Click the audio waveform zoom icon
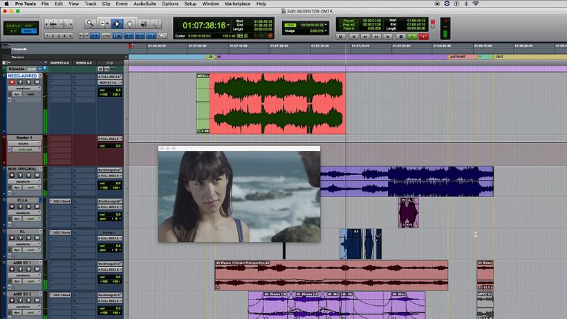Viewport: 567px width, 319px height. pyautogui.click(x=53, y=24)
